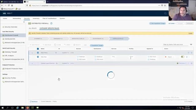This screenshot has height=110, width=196.
Task: Open Default Layer3 Section status dropdown
Action: point(182,63)
